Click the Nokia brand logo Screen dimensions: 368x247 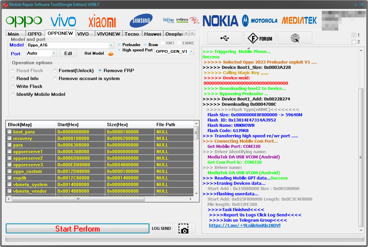tap(220, 21)
